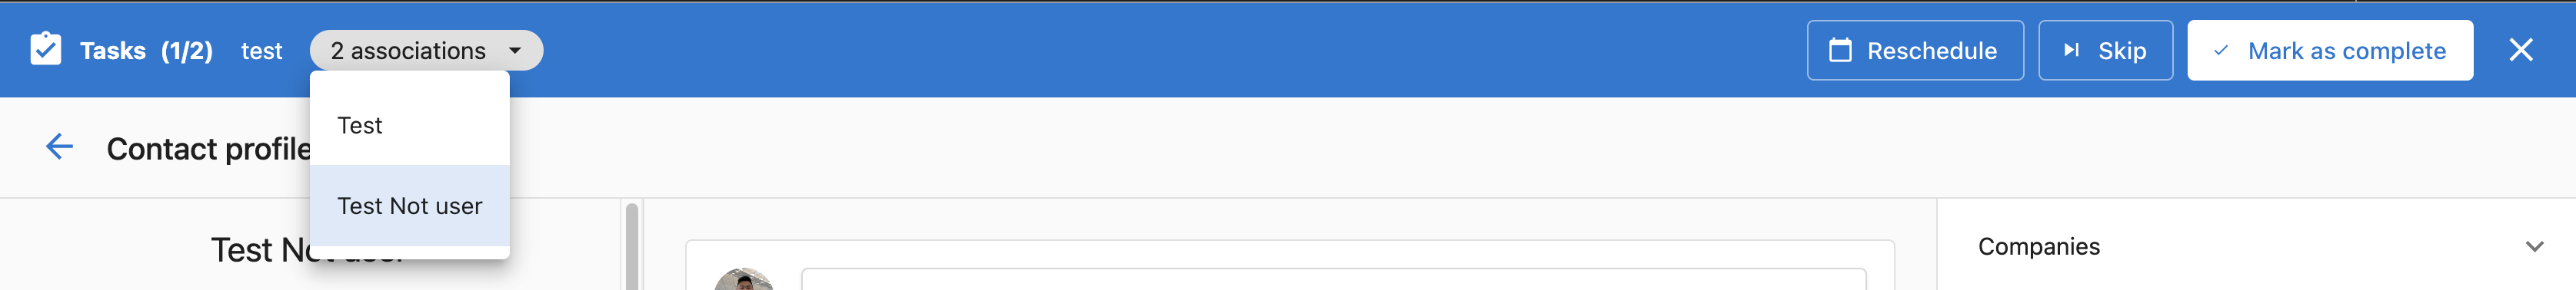The image size is (2576, 290).
Task: Click the Skip button
Action: pyautogui.click(x=2105, y=50)
